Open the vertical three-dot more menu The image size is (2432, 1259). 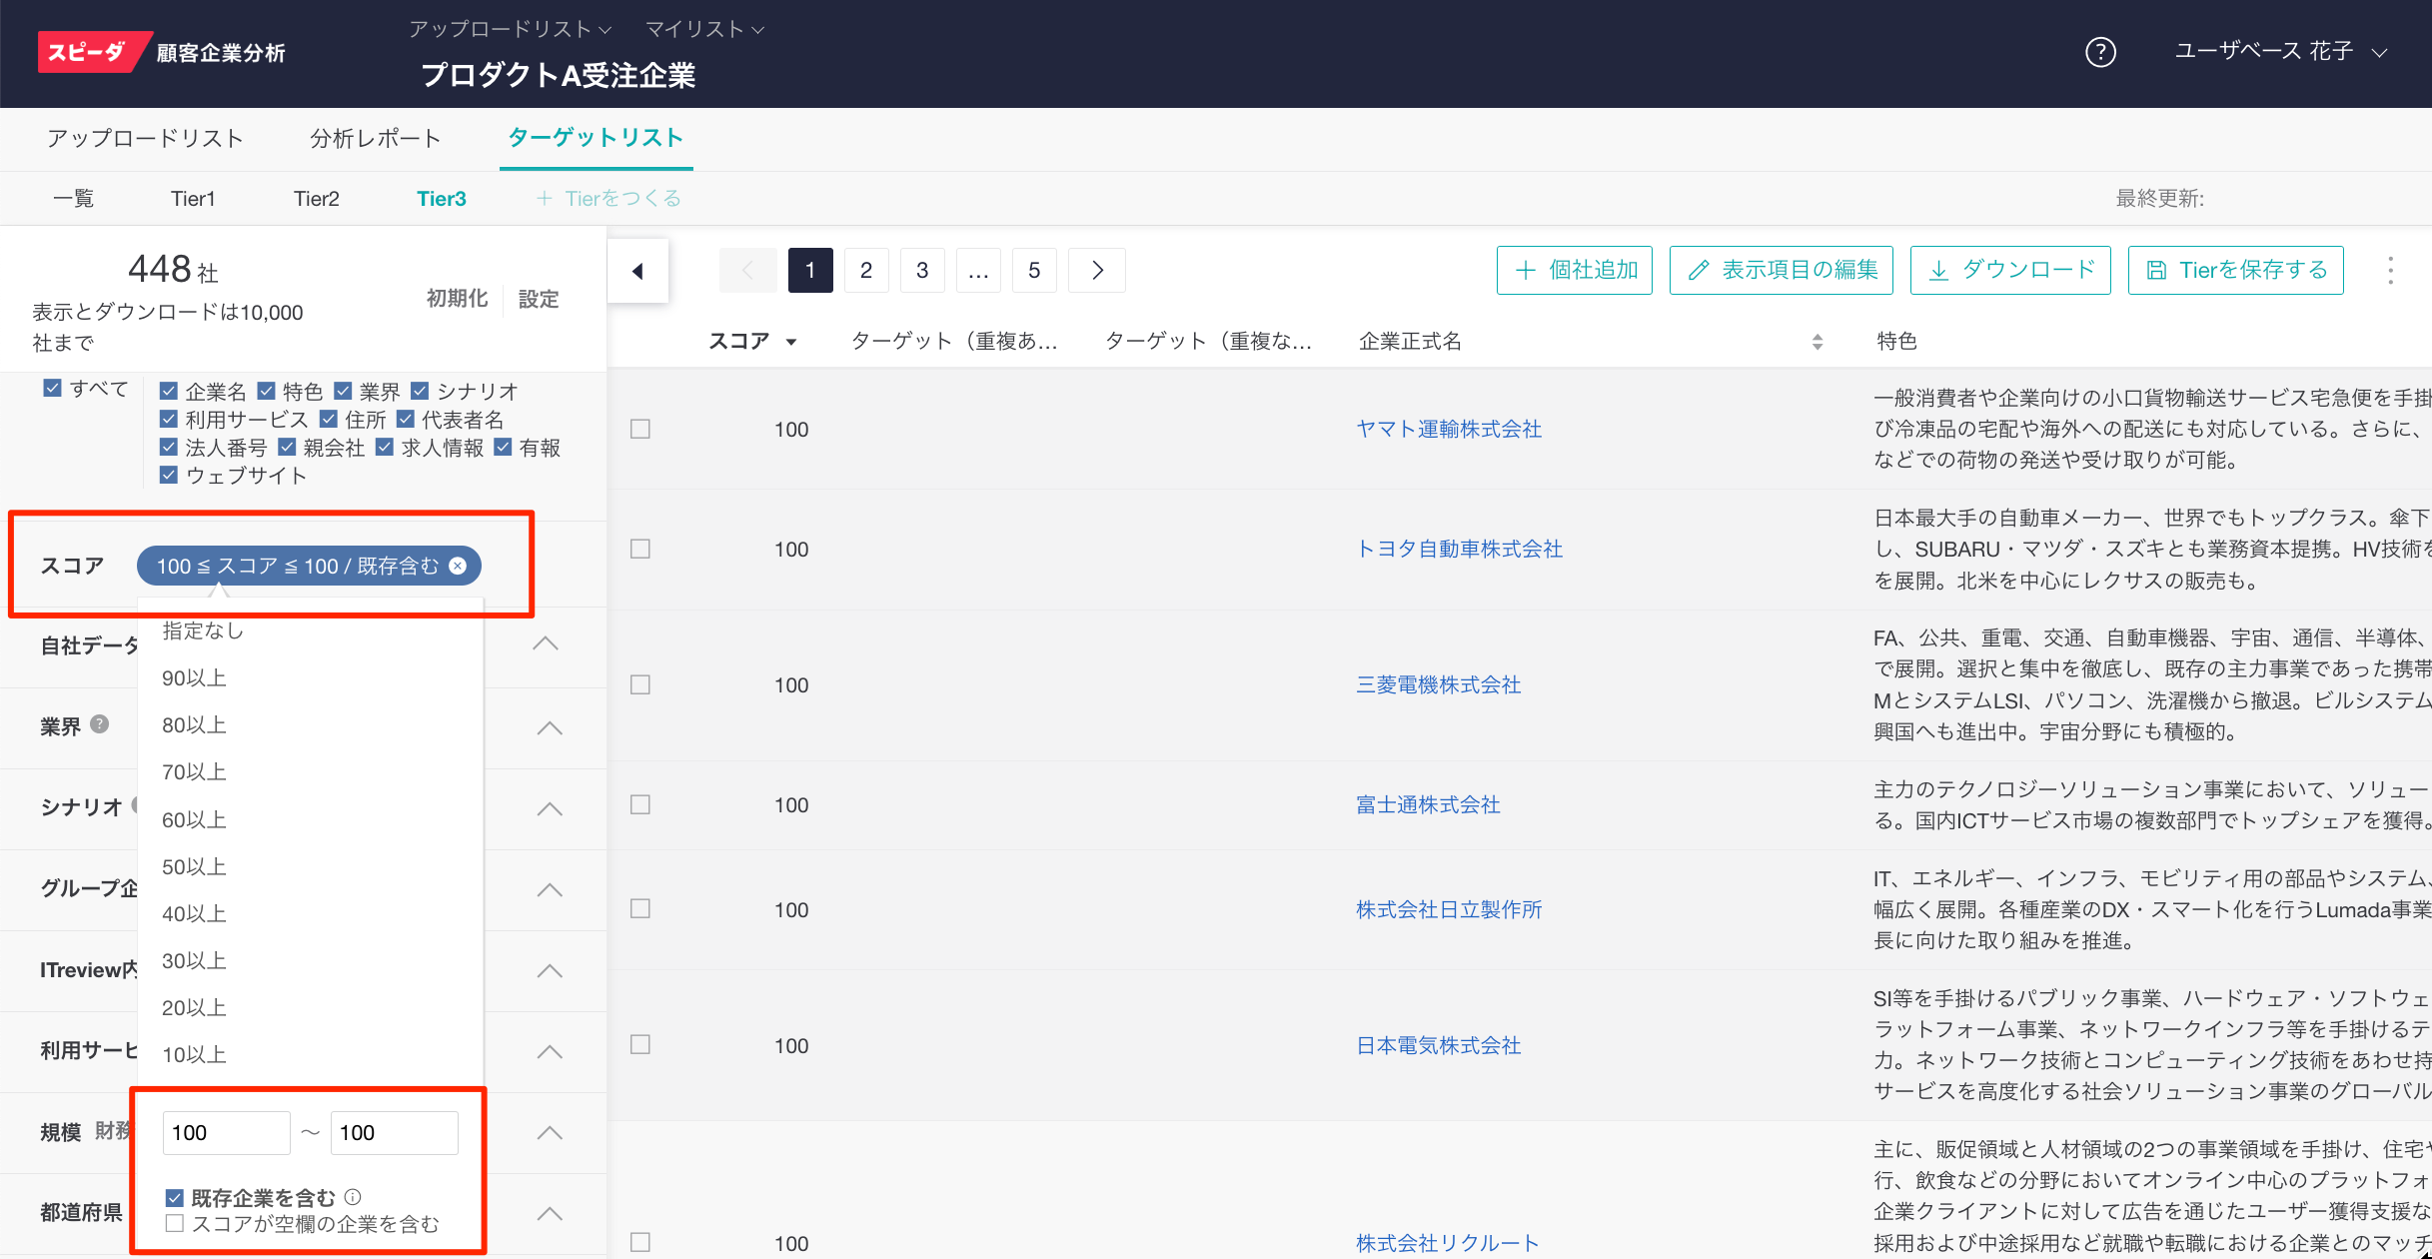[x=2390, y=271]
